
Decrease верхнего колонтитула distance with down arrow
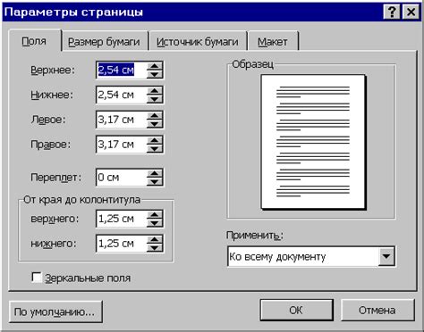[155, 223]
